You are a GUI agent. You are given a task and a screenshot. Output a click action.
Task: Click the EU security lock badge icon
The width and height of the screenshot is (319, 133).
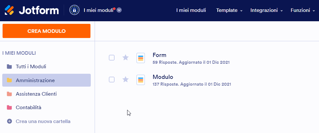click(75, 10)
